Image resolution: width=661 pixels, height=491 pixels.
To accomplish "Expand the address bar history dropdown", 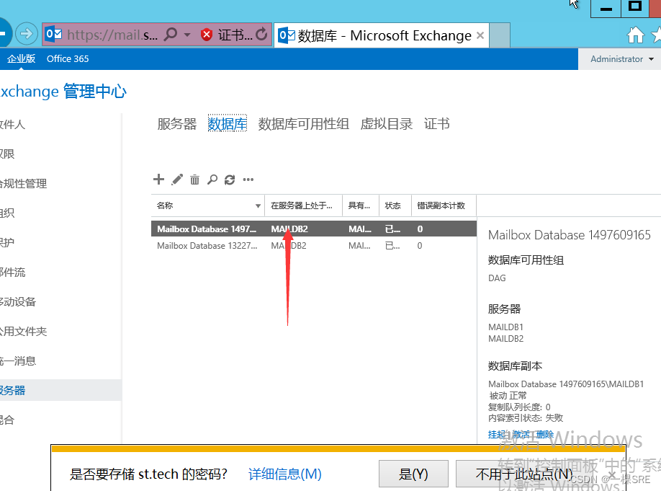I will (x=186, y=35).
